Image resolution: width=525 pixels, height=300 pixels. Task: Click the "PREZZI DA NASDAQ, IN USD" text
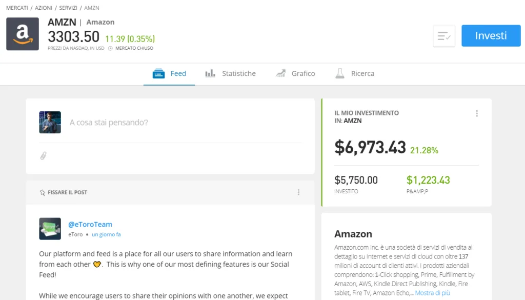(x=76, y=48)
